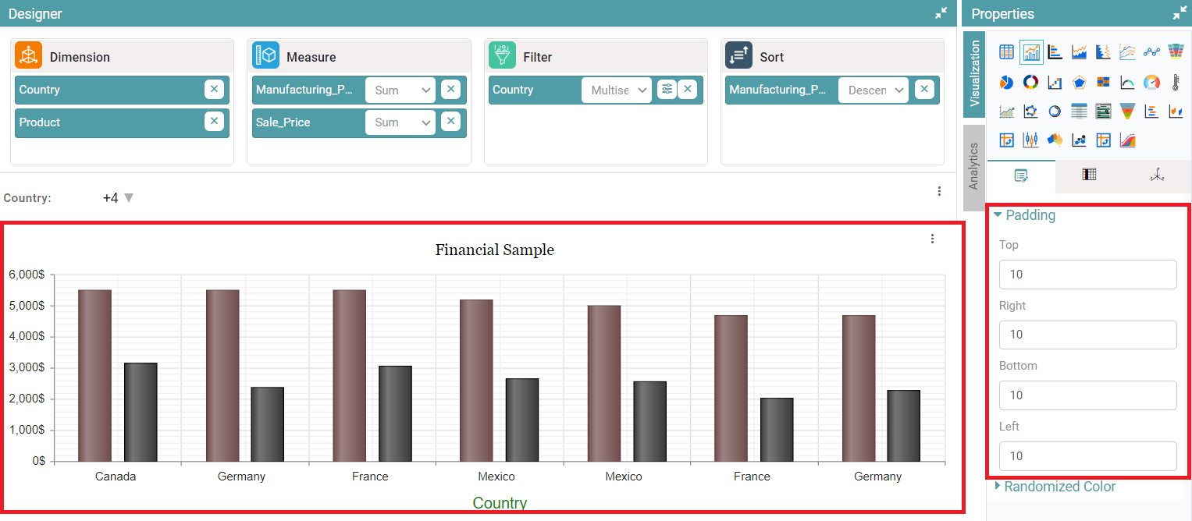Select the map visualization icon
The width and height of the screenshot is (1192, 521).
(1055, 140)
